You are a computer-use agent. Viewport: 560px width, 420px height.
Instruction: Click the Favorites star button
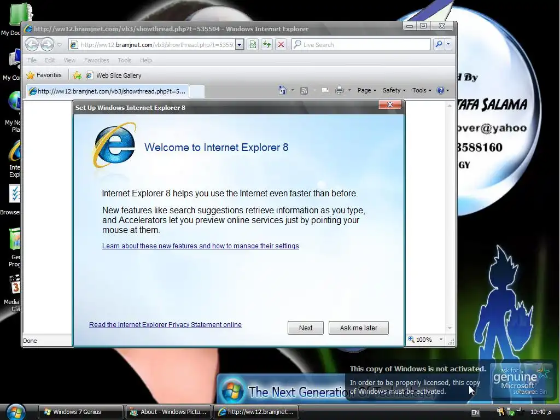[44, 75]
